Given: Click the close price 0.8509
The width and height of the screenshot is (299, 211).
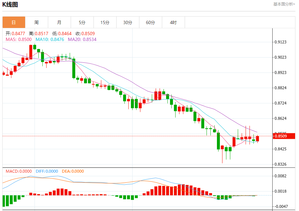Looking at the screenshot, I should 88,34.
